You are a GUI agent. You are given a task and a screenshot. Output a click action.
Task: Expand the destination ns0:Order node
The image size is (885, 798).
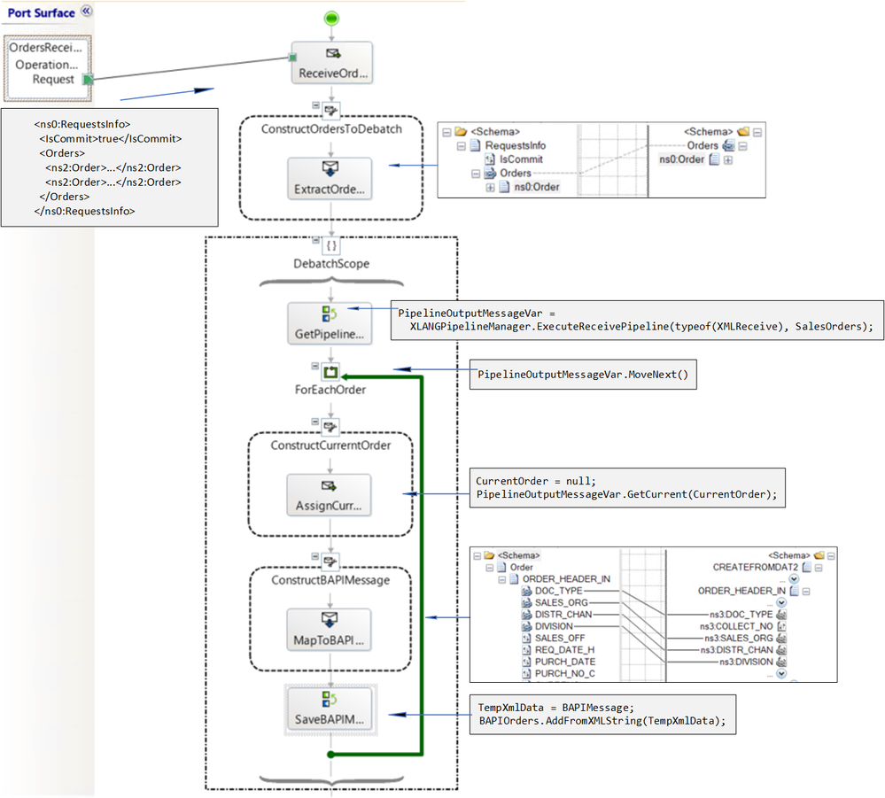tap(728, 159)
